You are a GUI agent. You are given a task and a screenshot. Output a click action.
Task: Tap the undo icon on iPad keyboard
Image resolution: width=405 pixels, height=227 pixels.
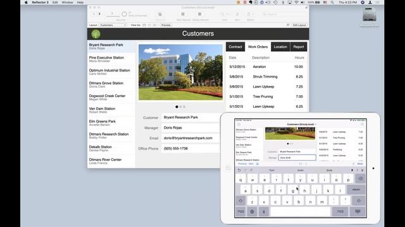[x=239, y=170]
